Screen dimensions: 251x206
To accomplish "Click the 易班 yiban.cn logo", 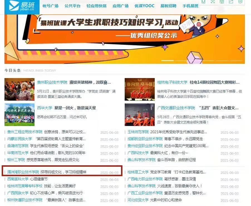I will click(22, 7).
